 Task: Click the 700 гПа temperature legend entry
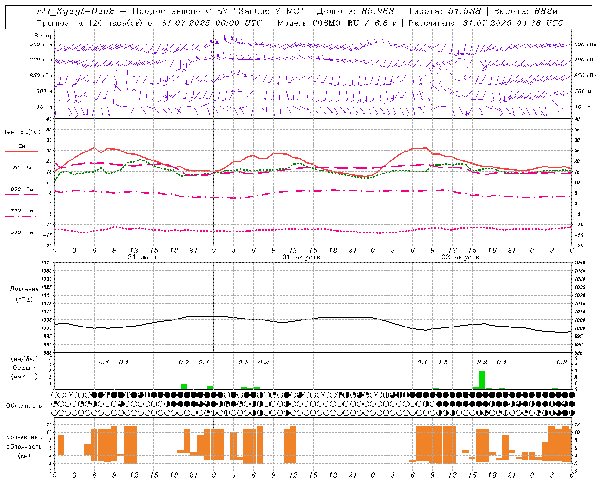pos(22,211)
